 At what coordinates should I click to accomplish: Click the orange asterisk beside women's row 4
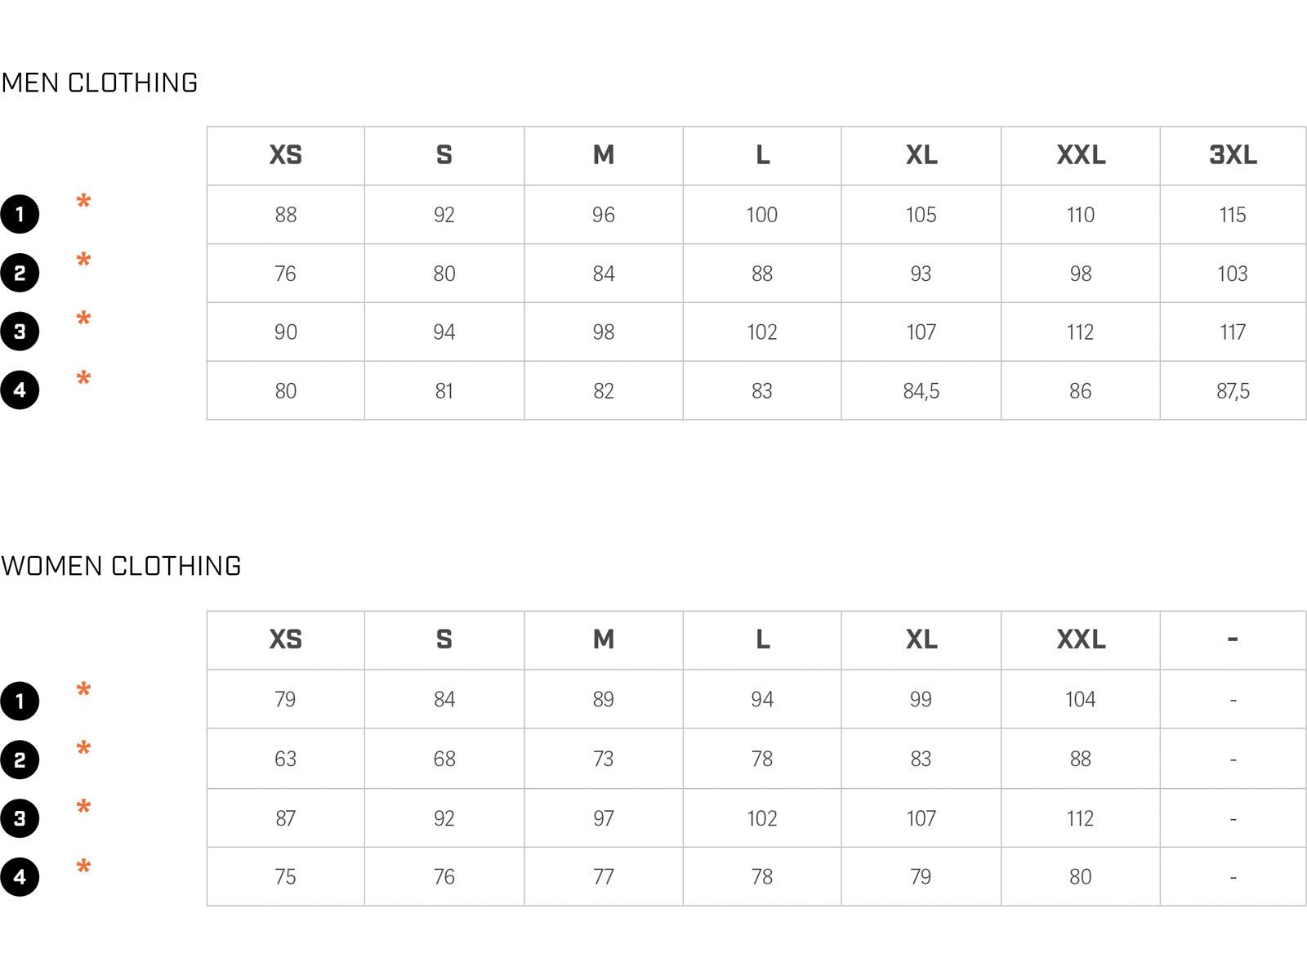tap(83, 867)
